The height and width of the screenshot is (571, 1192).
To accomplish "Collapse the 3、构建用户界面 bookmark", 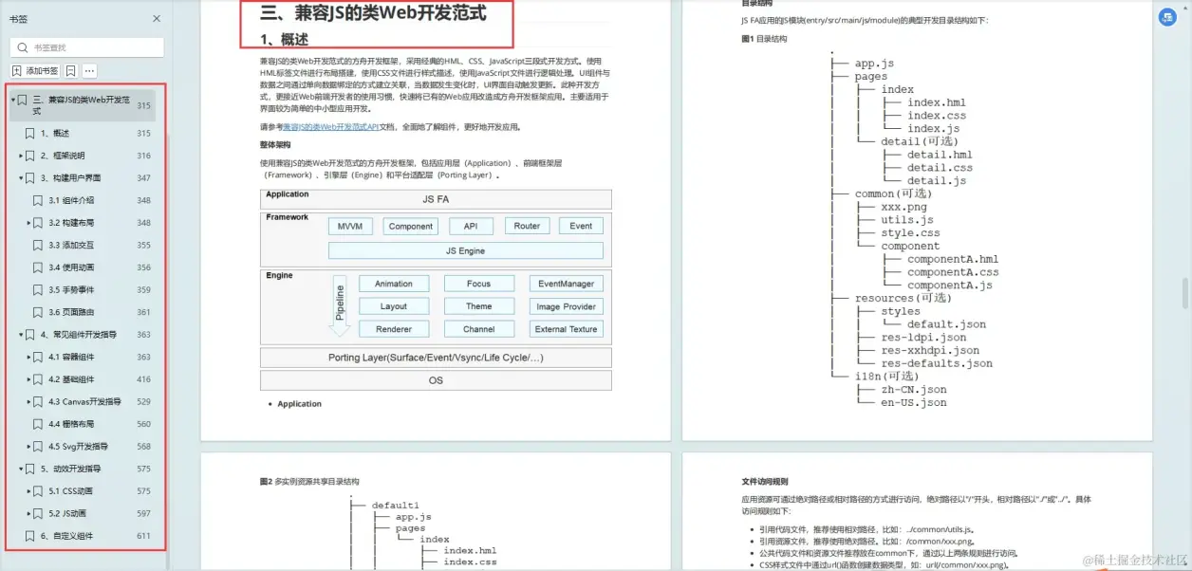I will point(21,178).
